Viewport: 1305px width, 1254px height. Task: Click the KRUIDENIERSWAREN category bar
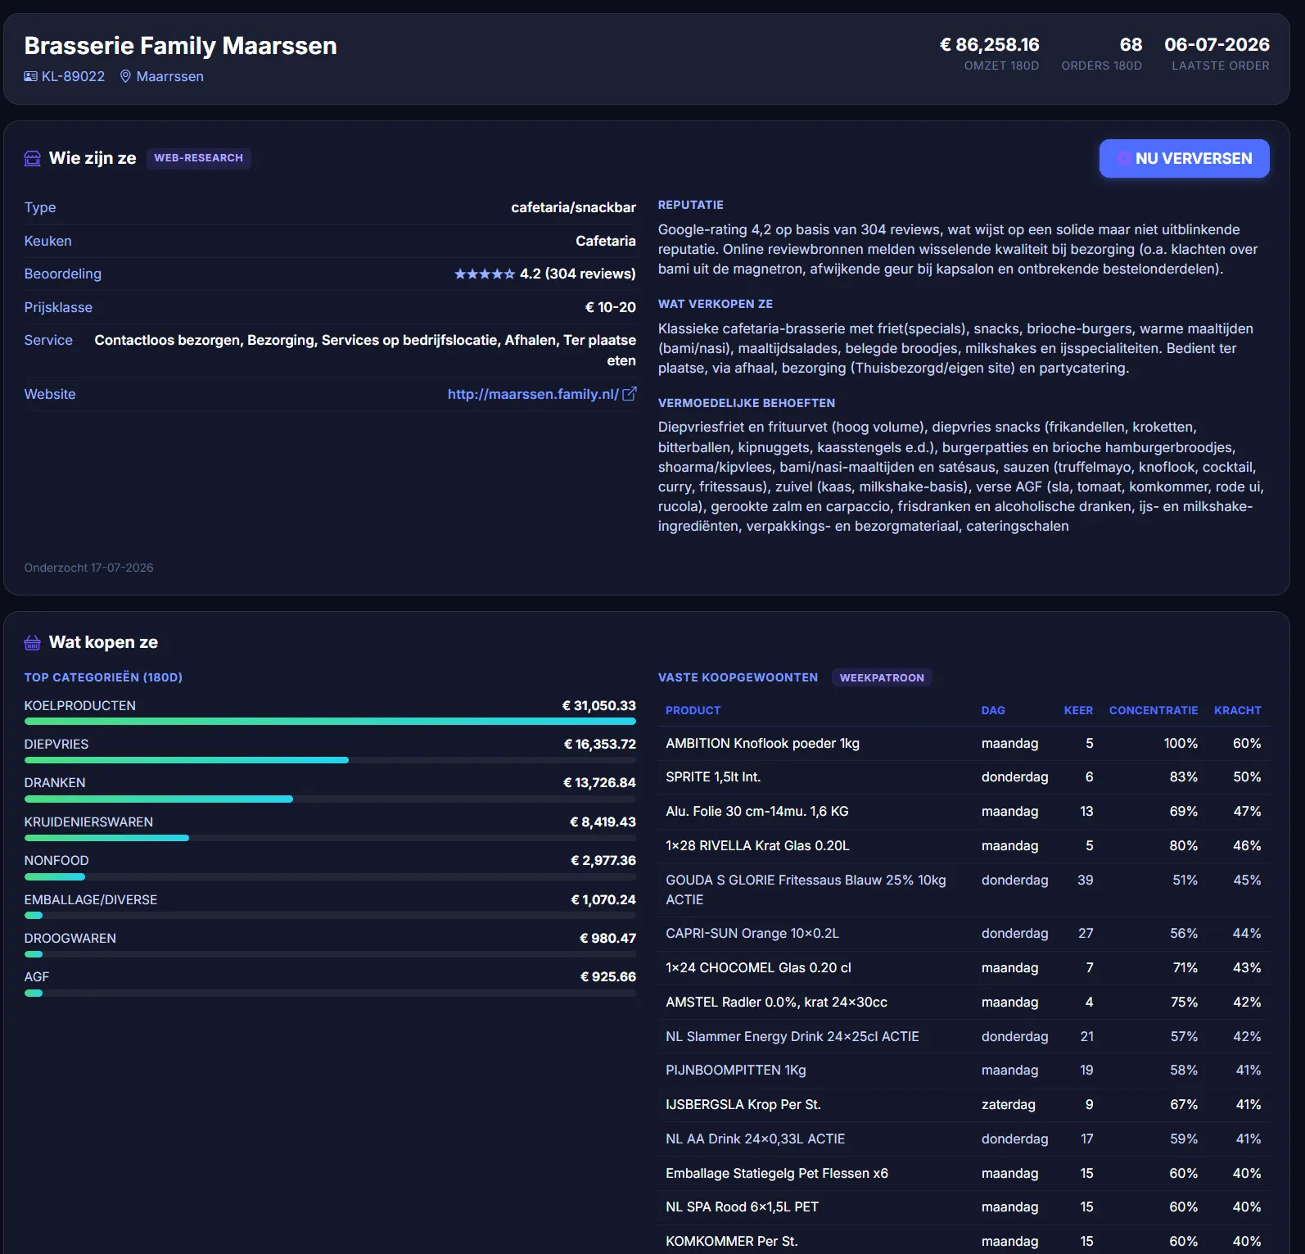330,838
